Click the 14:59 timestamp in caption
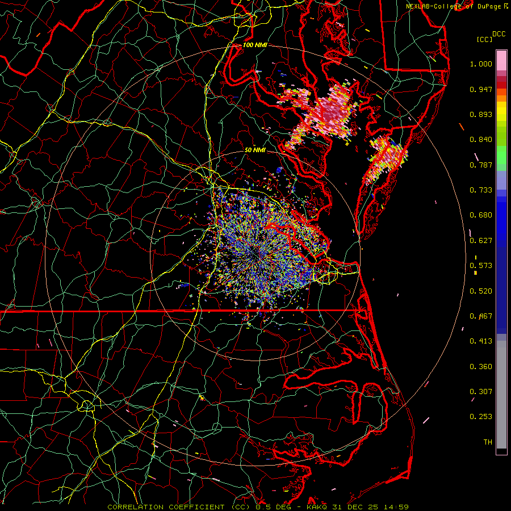 (x=397, y=507)
